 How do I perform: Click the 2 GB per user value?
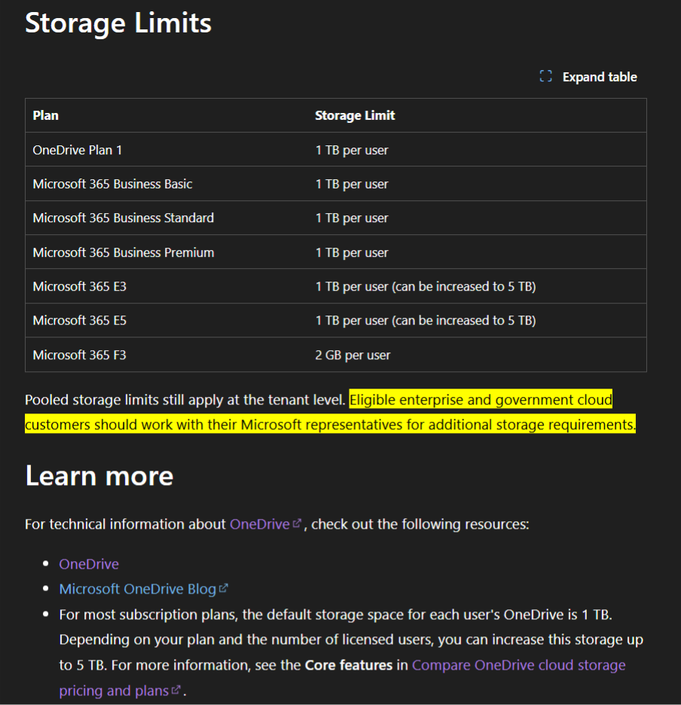click(353, 356)
